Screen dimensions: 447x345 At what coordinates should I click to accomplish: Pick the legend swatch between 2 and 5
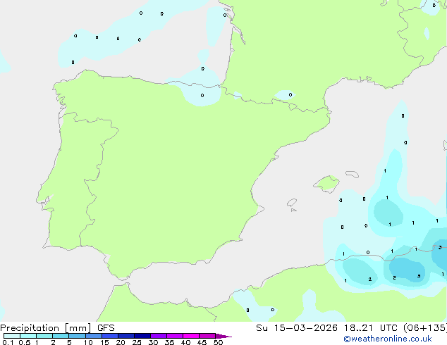tap(61, 336)
